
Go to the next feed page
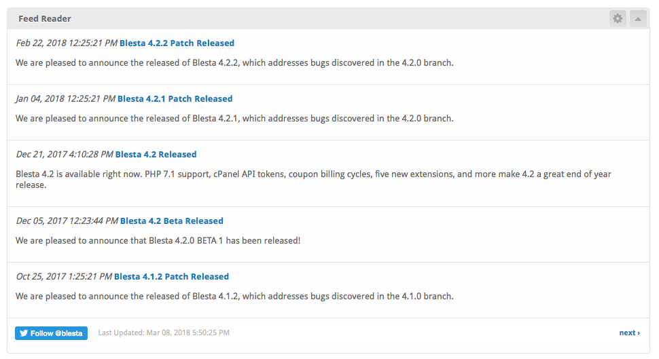(628, 333)
